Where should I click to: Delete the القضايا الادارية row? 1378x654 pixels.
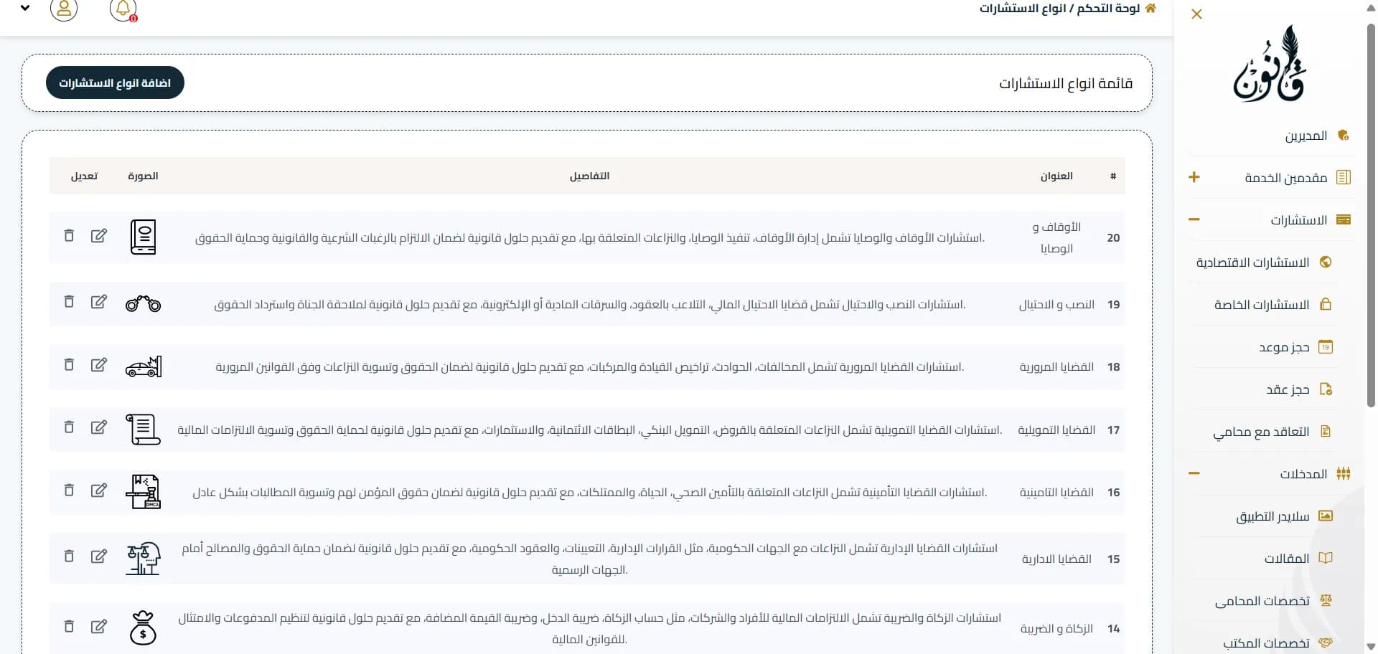[69, 556]
